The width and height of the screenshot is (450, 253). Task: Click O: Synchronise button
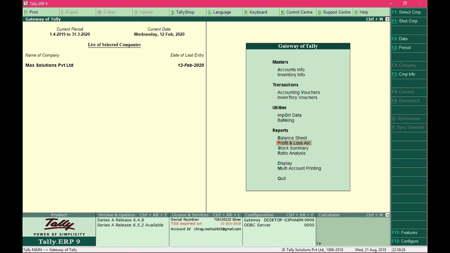point(409,118)
